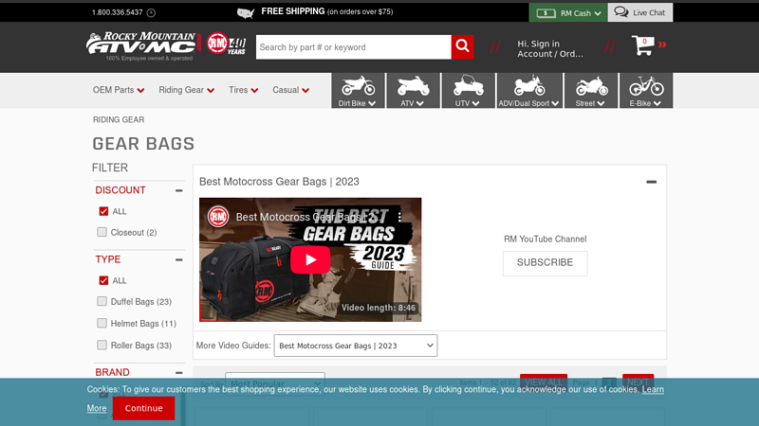Check the Roller Bags type filter
The image size is (759, 426).
102,346
